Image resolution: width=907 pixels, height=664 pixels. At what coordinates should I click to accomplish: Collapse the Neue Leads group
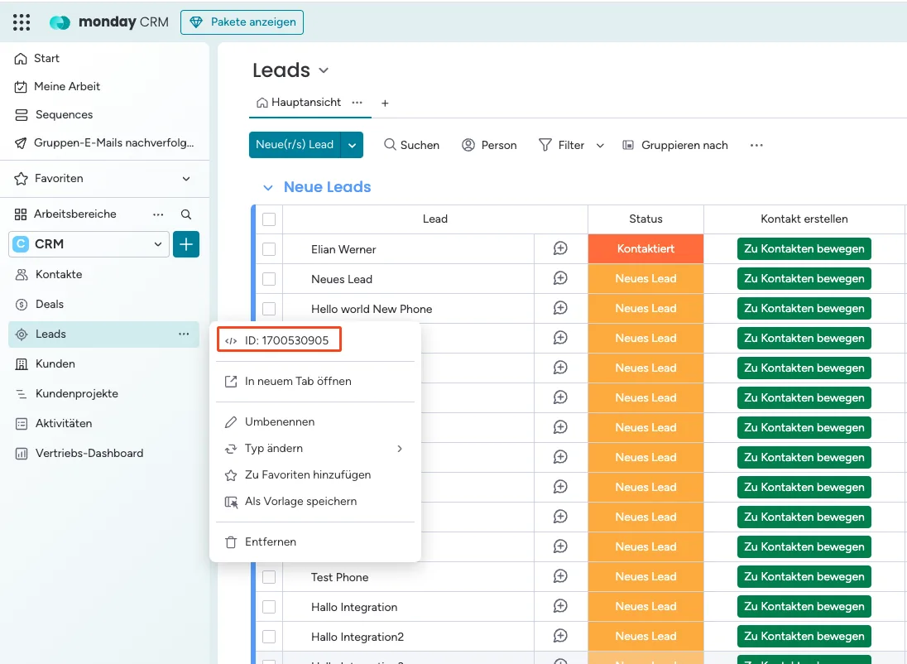268,188
